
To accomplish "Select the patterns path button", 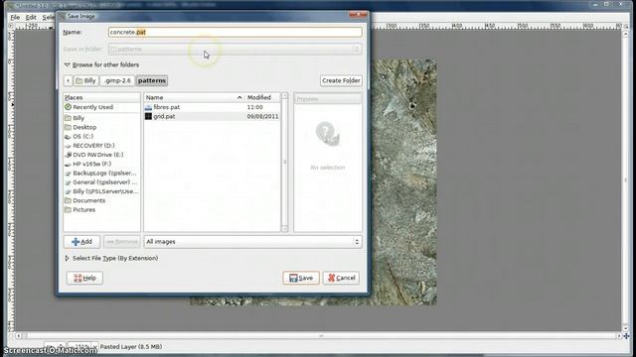I will (x=152, y=80).
